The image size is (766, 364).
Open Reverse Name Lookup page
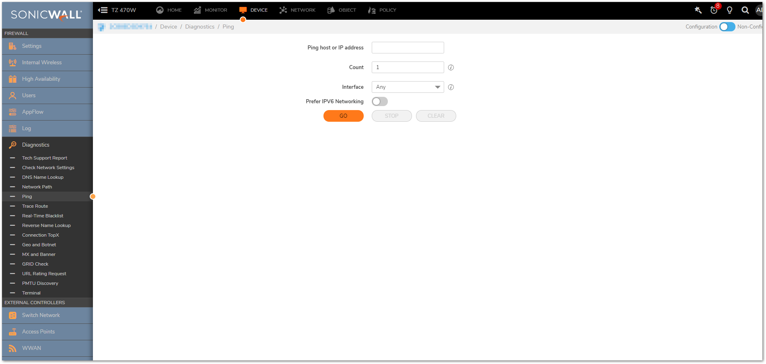click(46, 225)
